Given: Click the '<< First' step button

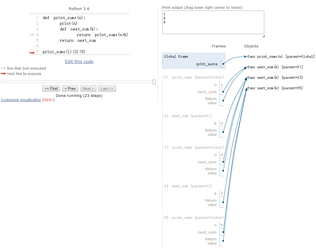Looking at the screenshot, I should coord(51,89).
